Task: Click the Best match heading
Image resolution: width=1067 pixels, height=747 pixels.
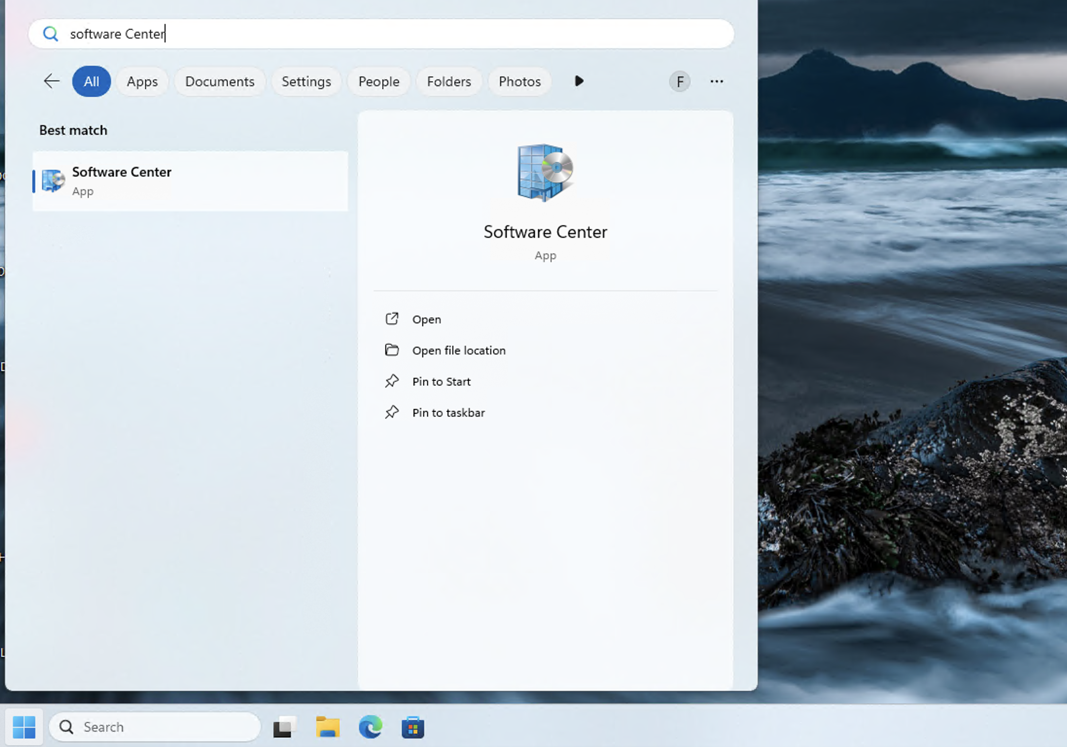Action: (73, 130)
